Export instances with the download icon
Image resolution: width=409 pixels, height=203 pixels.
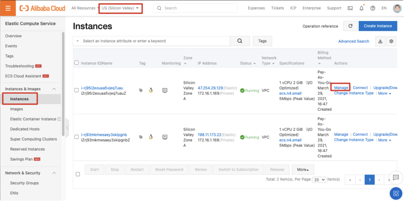[380, 41]
